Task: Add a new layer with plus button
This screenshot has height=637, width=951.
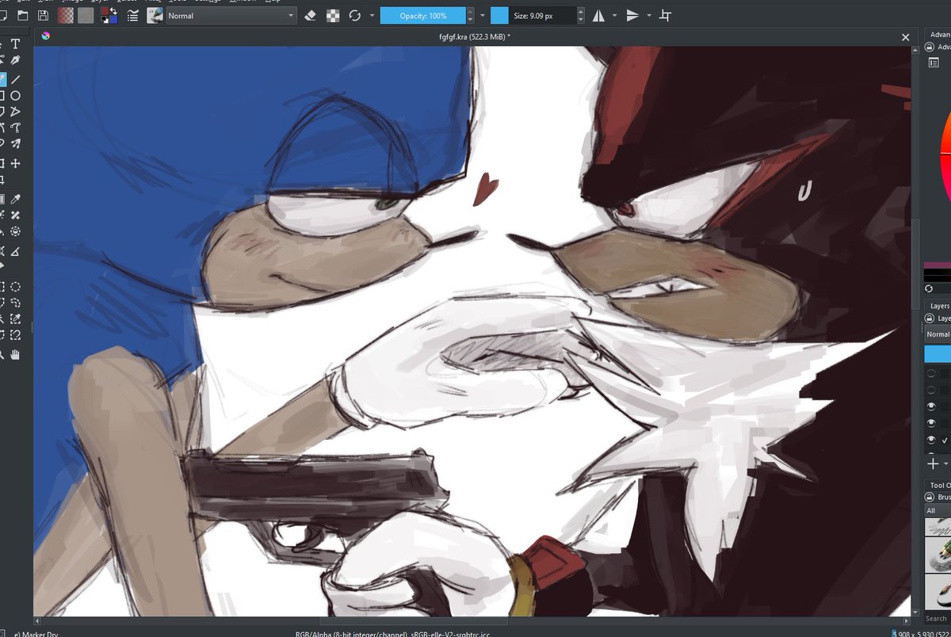Action: (933, 464)
